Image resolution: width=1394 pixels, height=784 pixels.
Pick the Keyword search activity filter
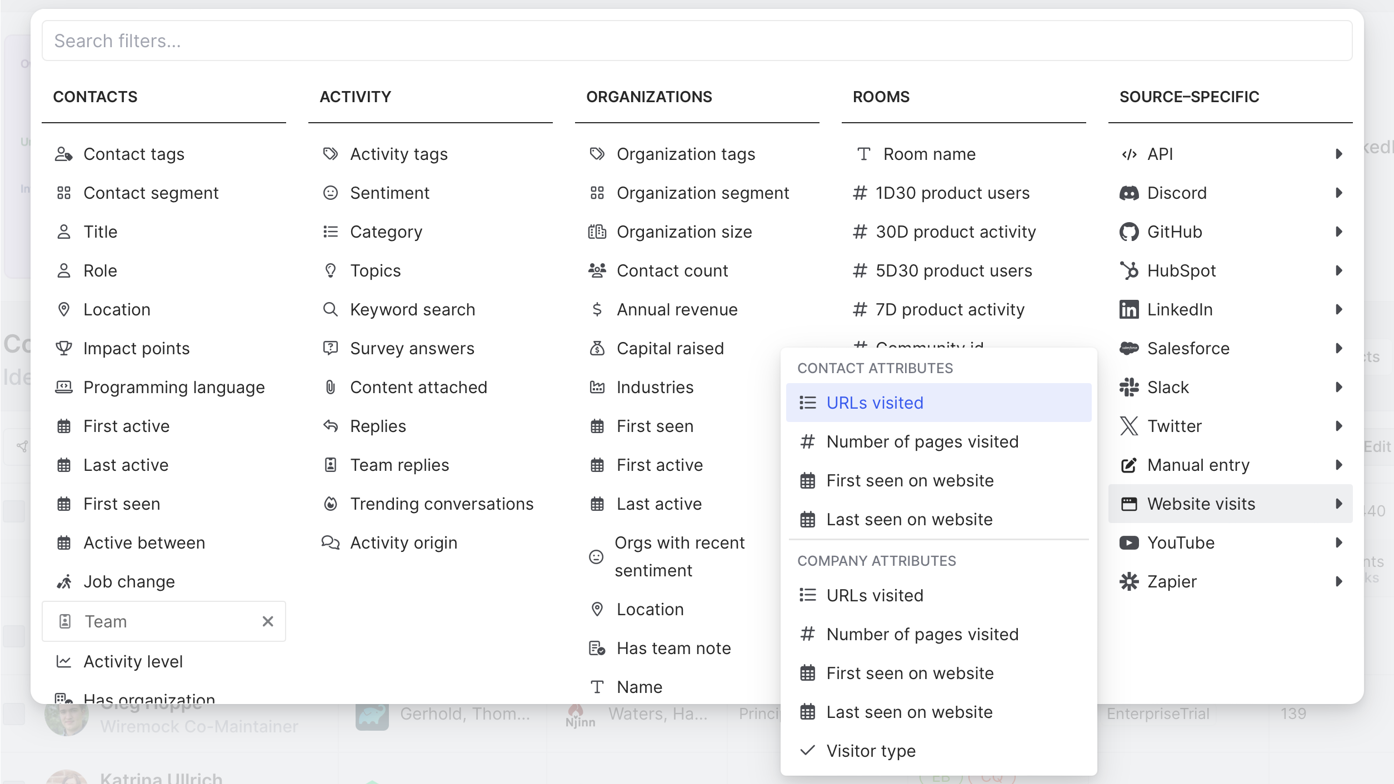coord(412,310)
